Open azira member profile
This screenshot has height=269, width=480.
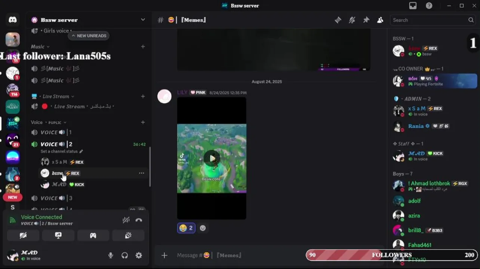pos(434,216)
